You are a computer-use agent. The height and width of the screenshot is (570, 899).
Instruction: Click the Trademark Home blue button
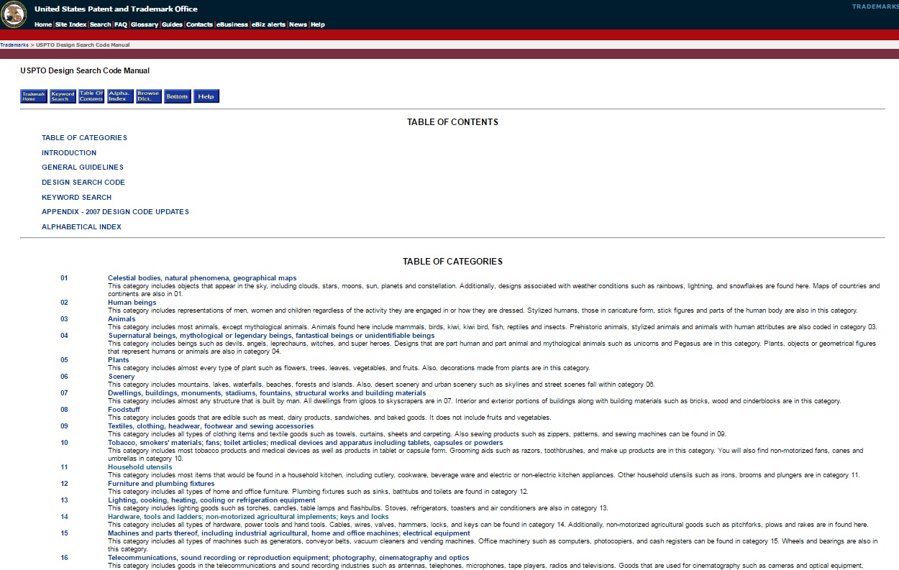pyautogui.click(x=34, y=96)
